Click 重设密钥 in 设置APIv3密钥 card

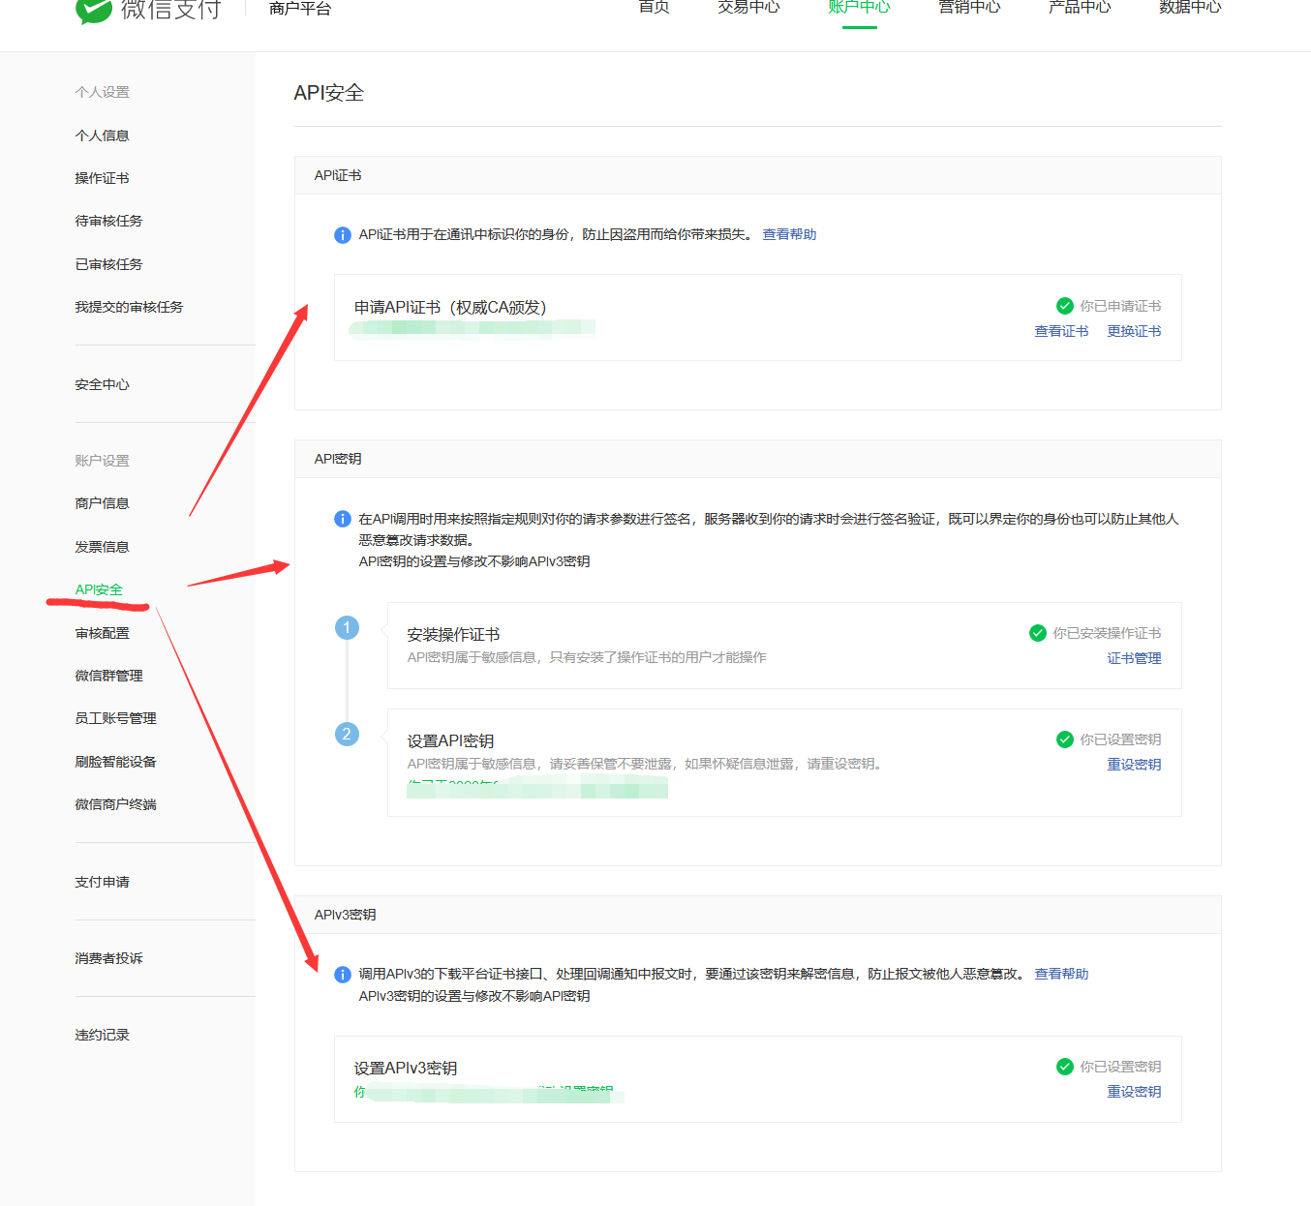coord(1134,1092)
